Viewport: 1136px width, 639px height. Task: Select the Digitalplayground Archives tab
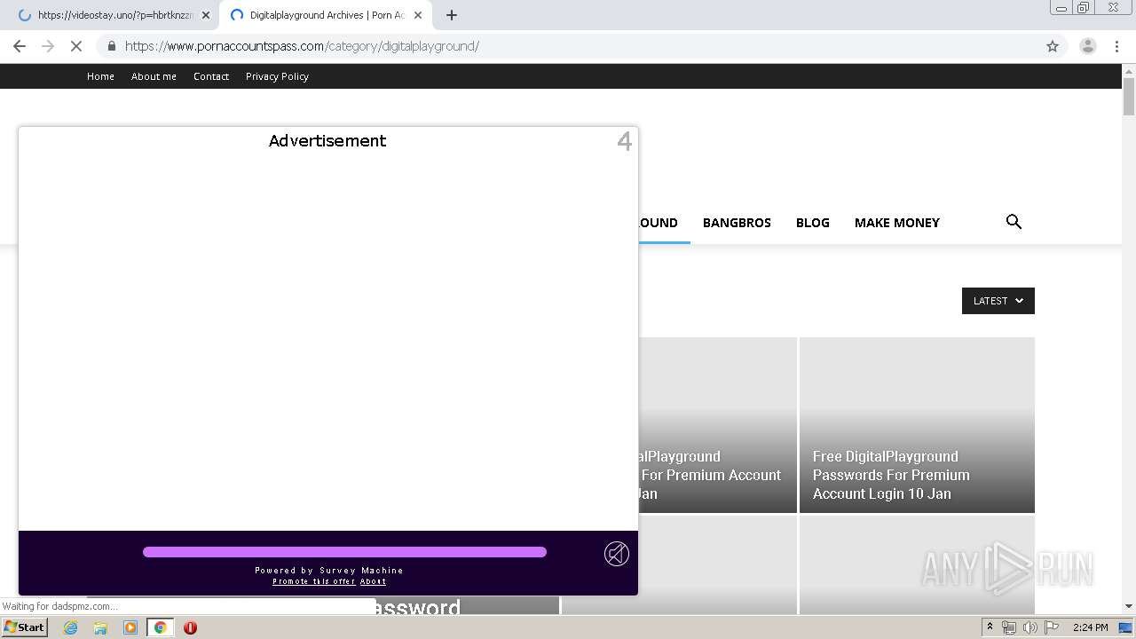(327, 15)
